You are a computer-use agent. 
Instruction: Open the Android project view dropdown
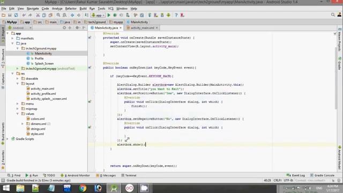click(x=20, y=28)
